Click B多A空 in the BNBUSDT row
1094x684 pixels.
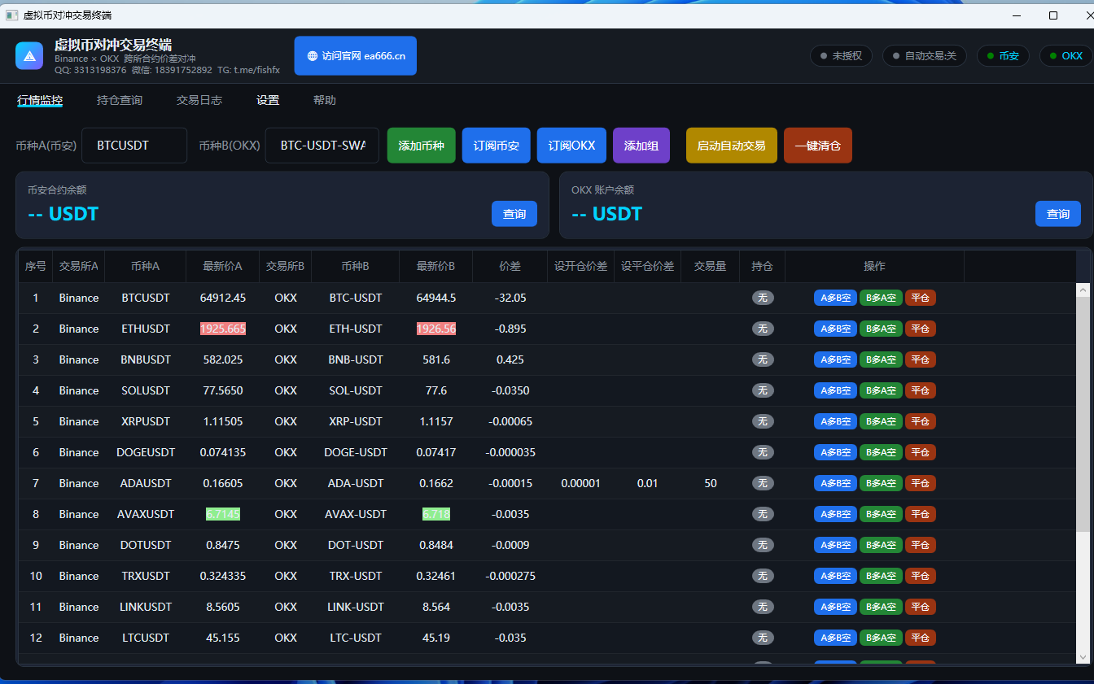[881, 359]
